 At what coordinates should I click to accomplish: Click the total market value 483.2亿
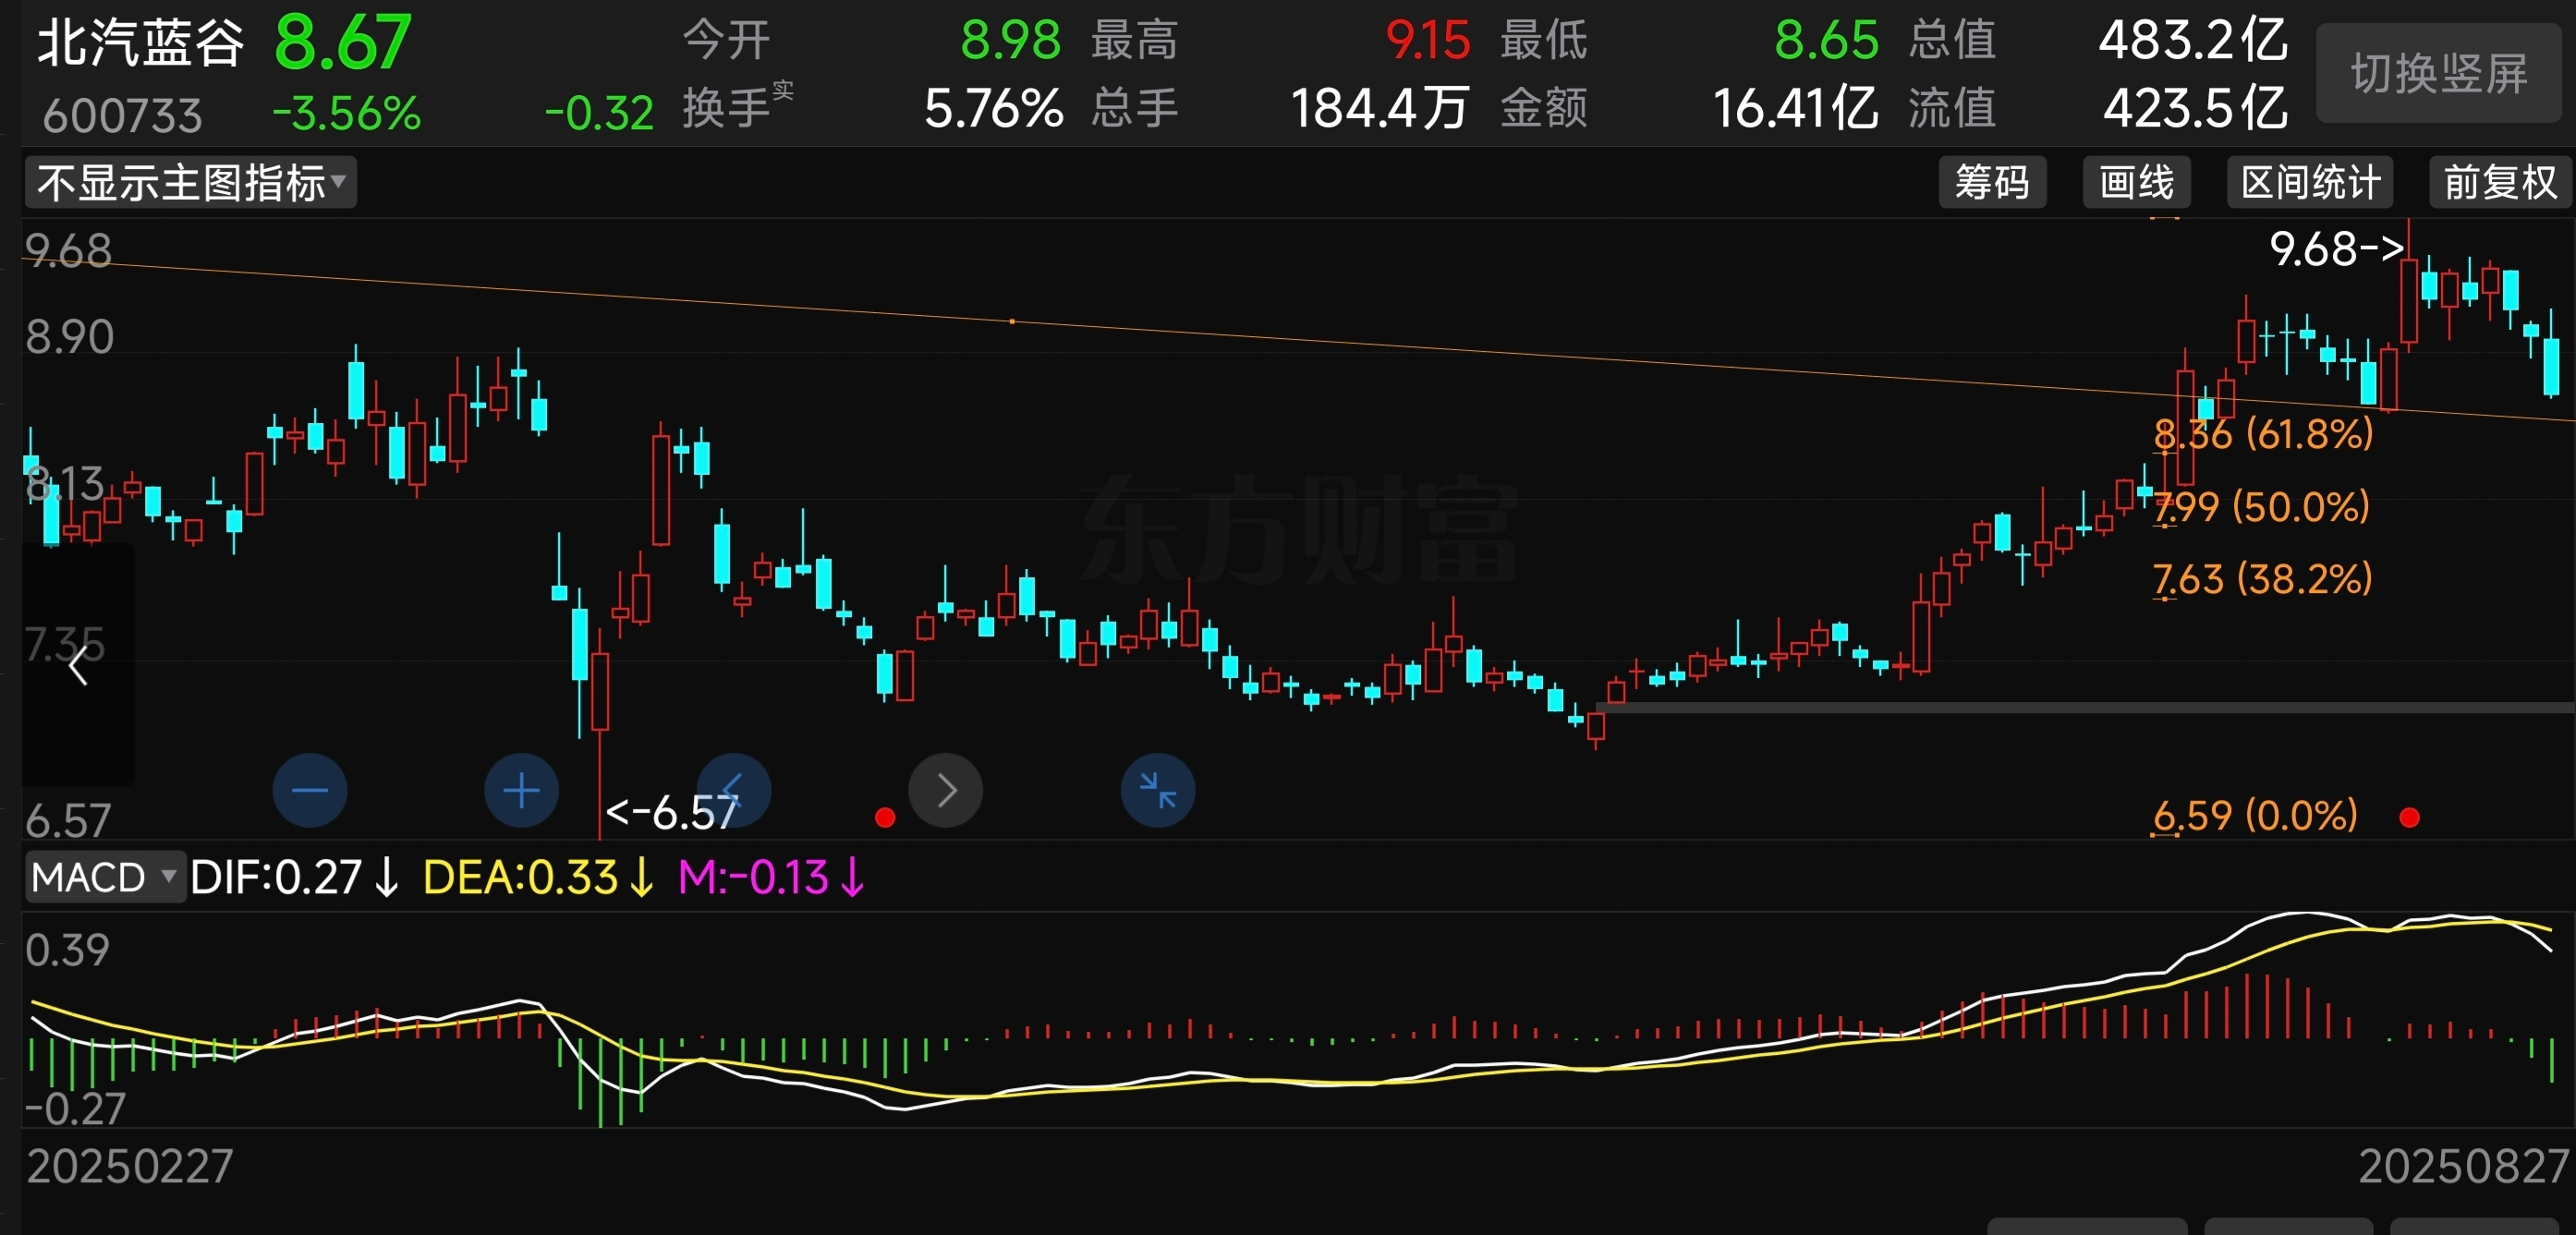[2193, 41]
